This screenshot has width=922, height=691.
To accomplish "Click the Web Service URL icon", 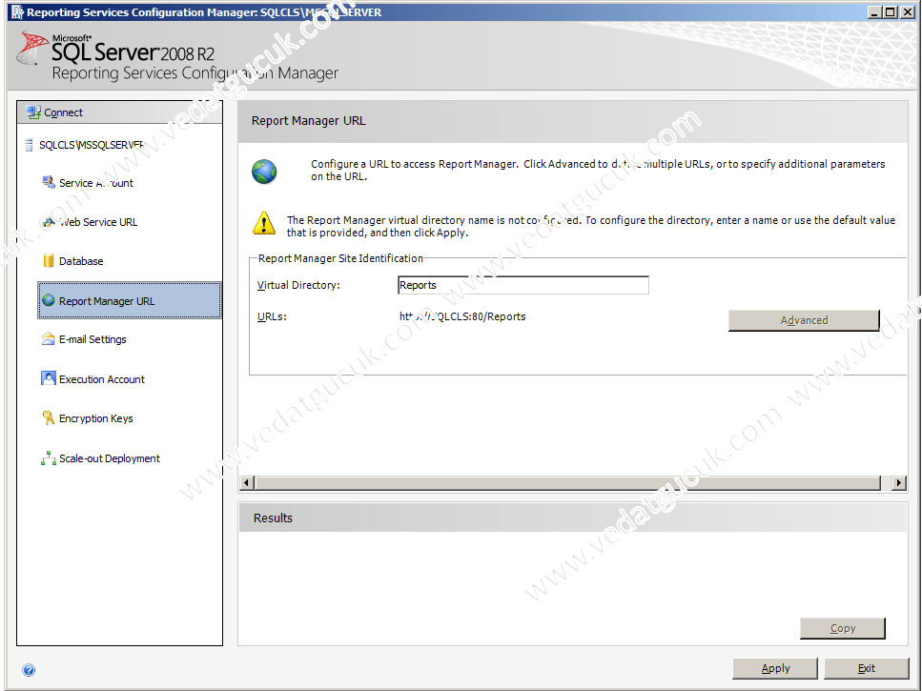I will click(49, 222).
